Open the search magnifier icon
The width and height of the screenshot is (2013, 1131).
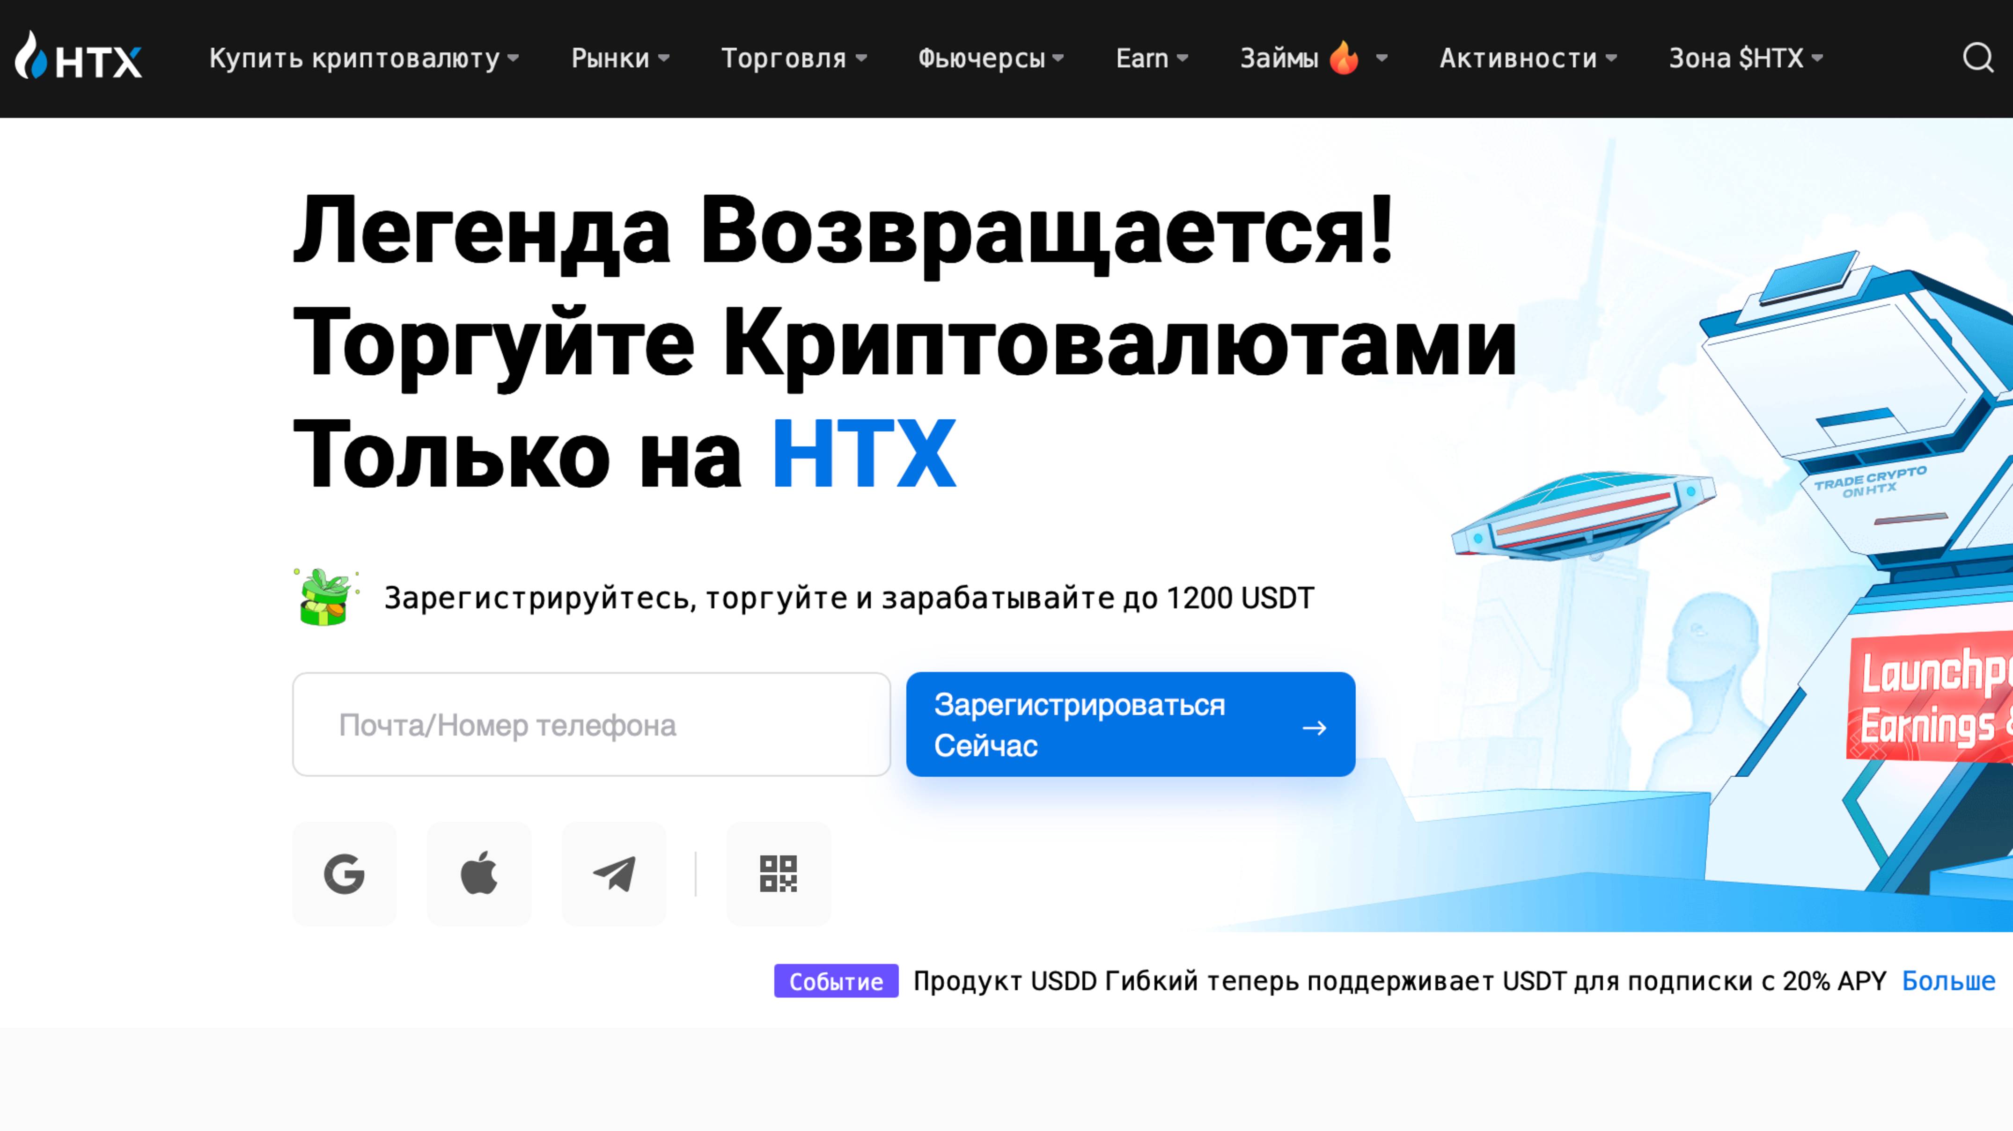click(x=1978, y=57)
